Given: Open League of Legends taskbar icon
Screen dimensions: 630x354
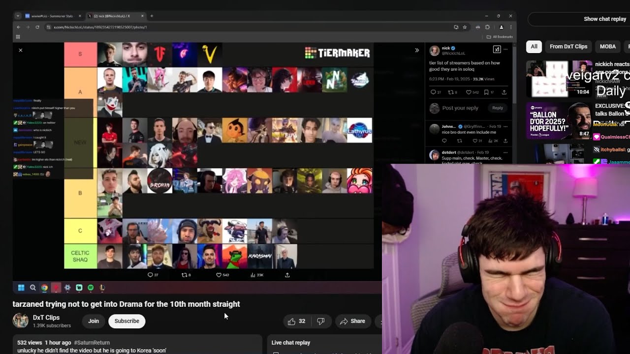Looking at the screenshot, I should pos(102,288).
